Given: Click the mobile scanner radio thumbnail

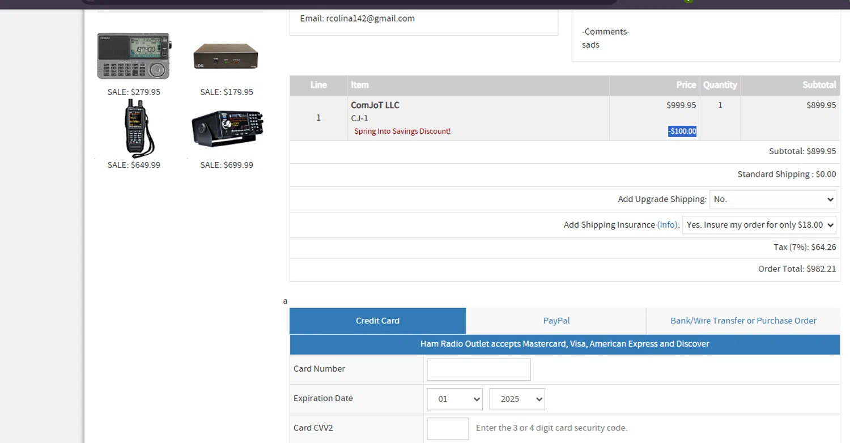Looking at the screenshot, I should point(227,128).
